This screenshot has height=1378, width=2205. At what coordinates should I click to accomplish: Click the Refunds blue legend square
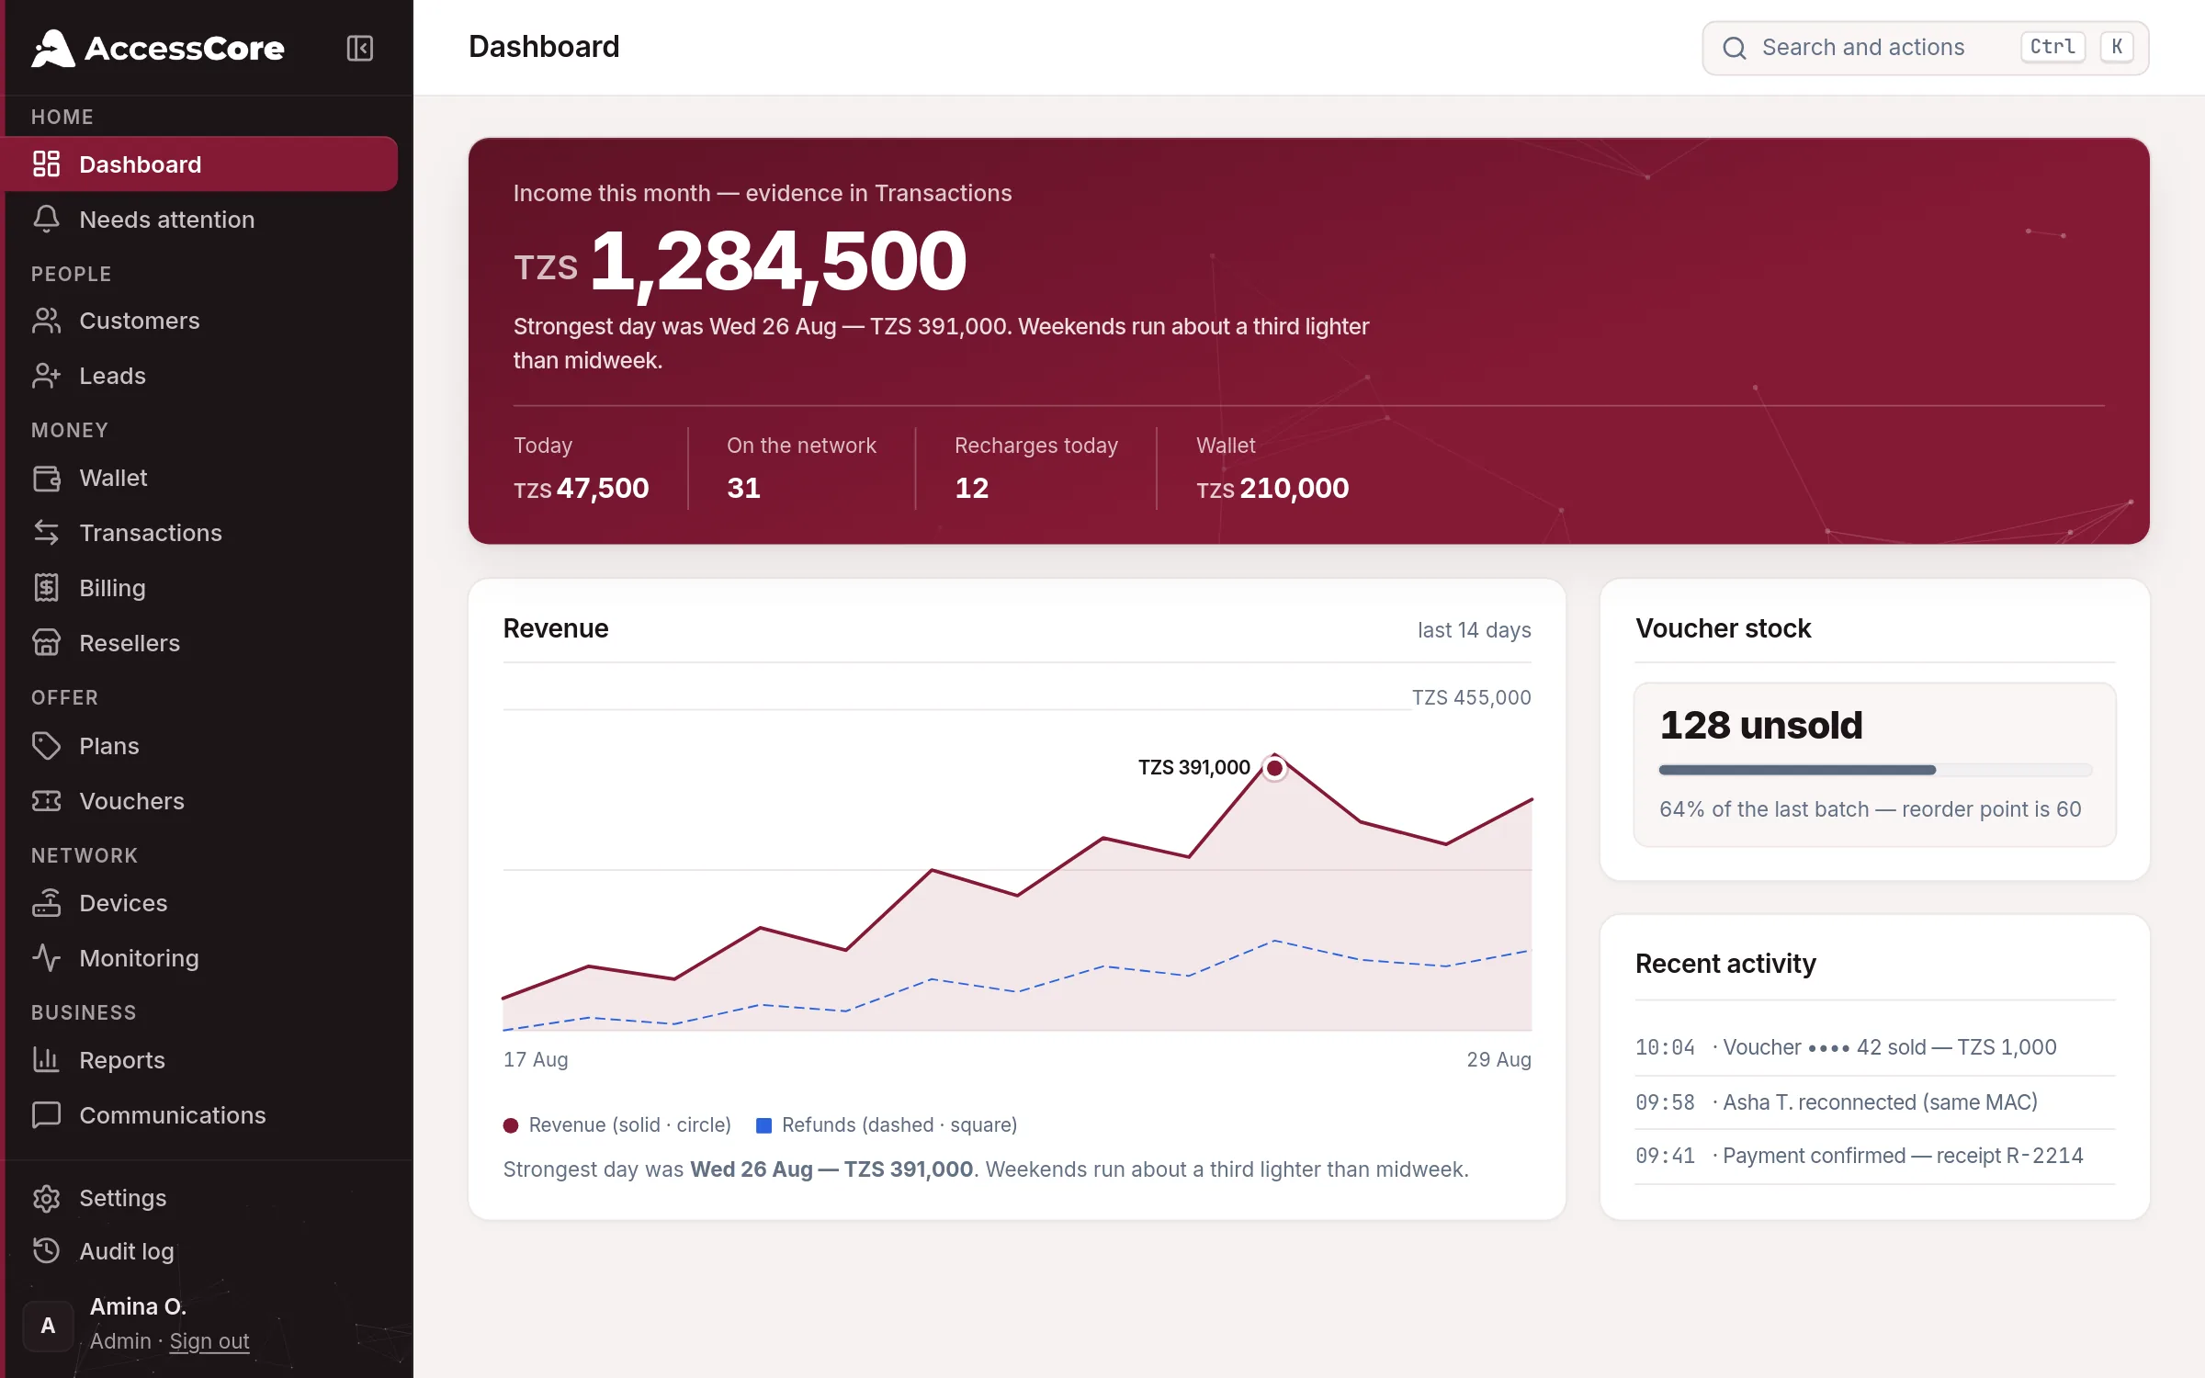pyautogui.click(x=763, y=1125)
